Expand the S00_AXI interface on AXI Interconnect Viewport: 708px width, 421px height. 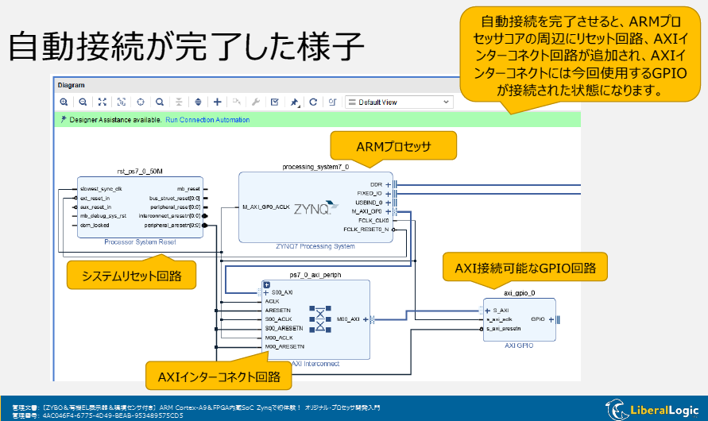tap(266, 292)
